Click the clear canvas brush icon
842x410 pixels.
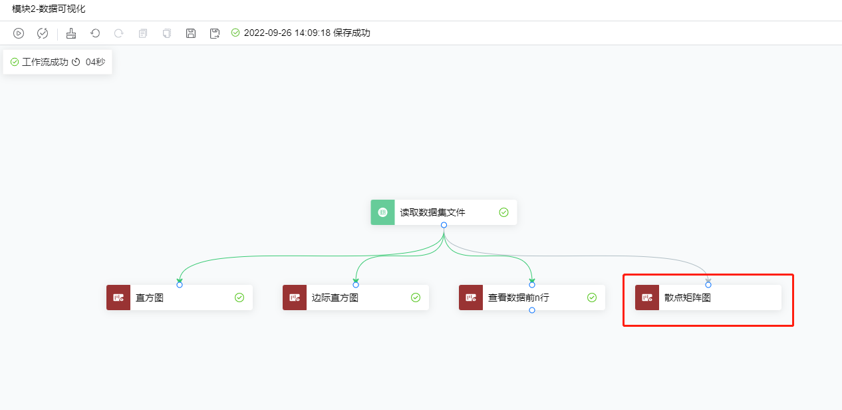(x=71, y=33)
